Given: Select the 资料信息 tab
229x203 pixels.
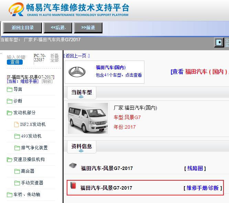Looking at the screenshot, I should [x=81, y=147].
